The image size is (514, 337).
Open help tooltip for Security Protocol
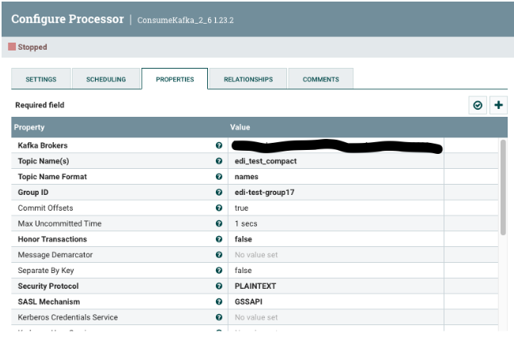pyautogui.click(x=219, y=286)
